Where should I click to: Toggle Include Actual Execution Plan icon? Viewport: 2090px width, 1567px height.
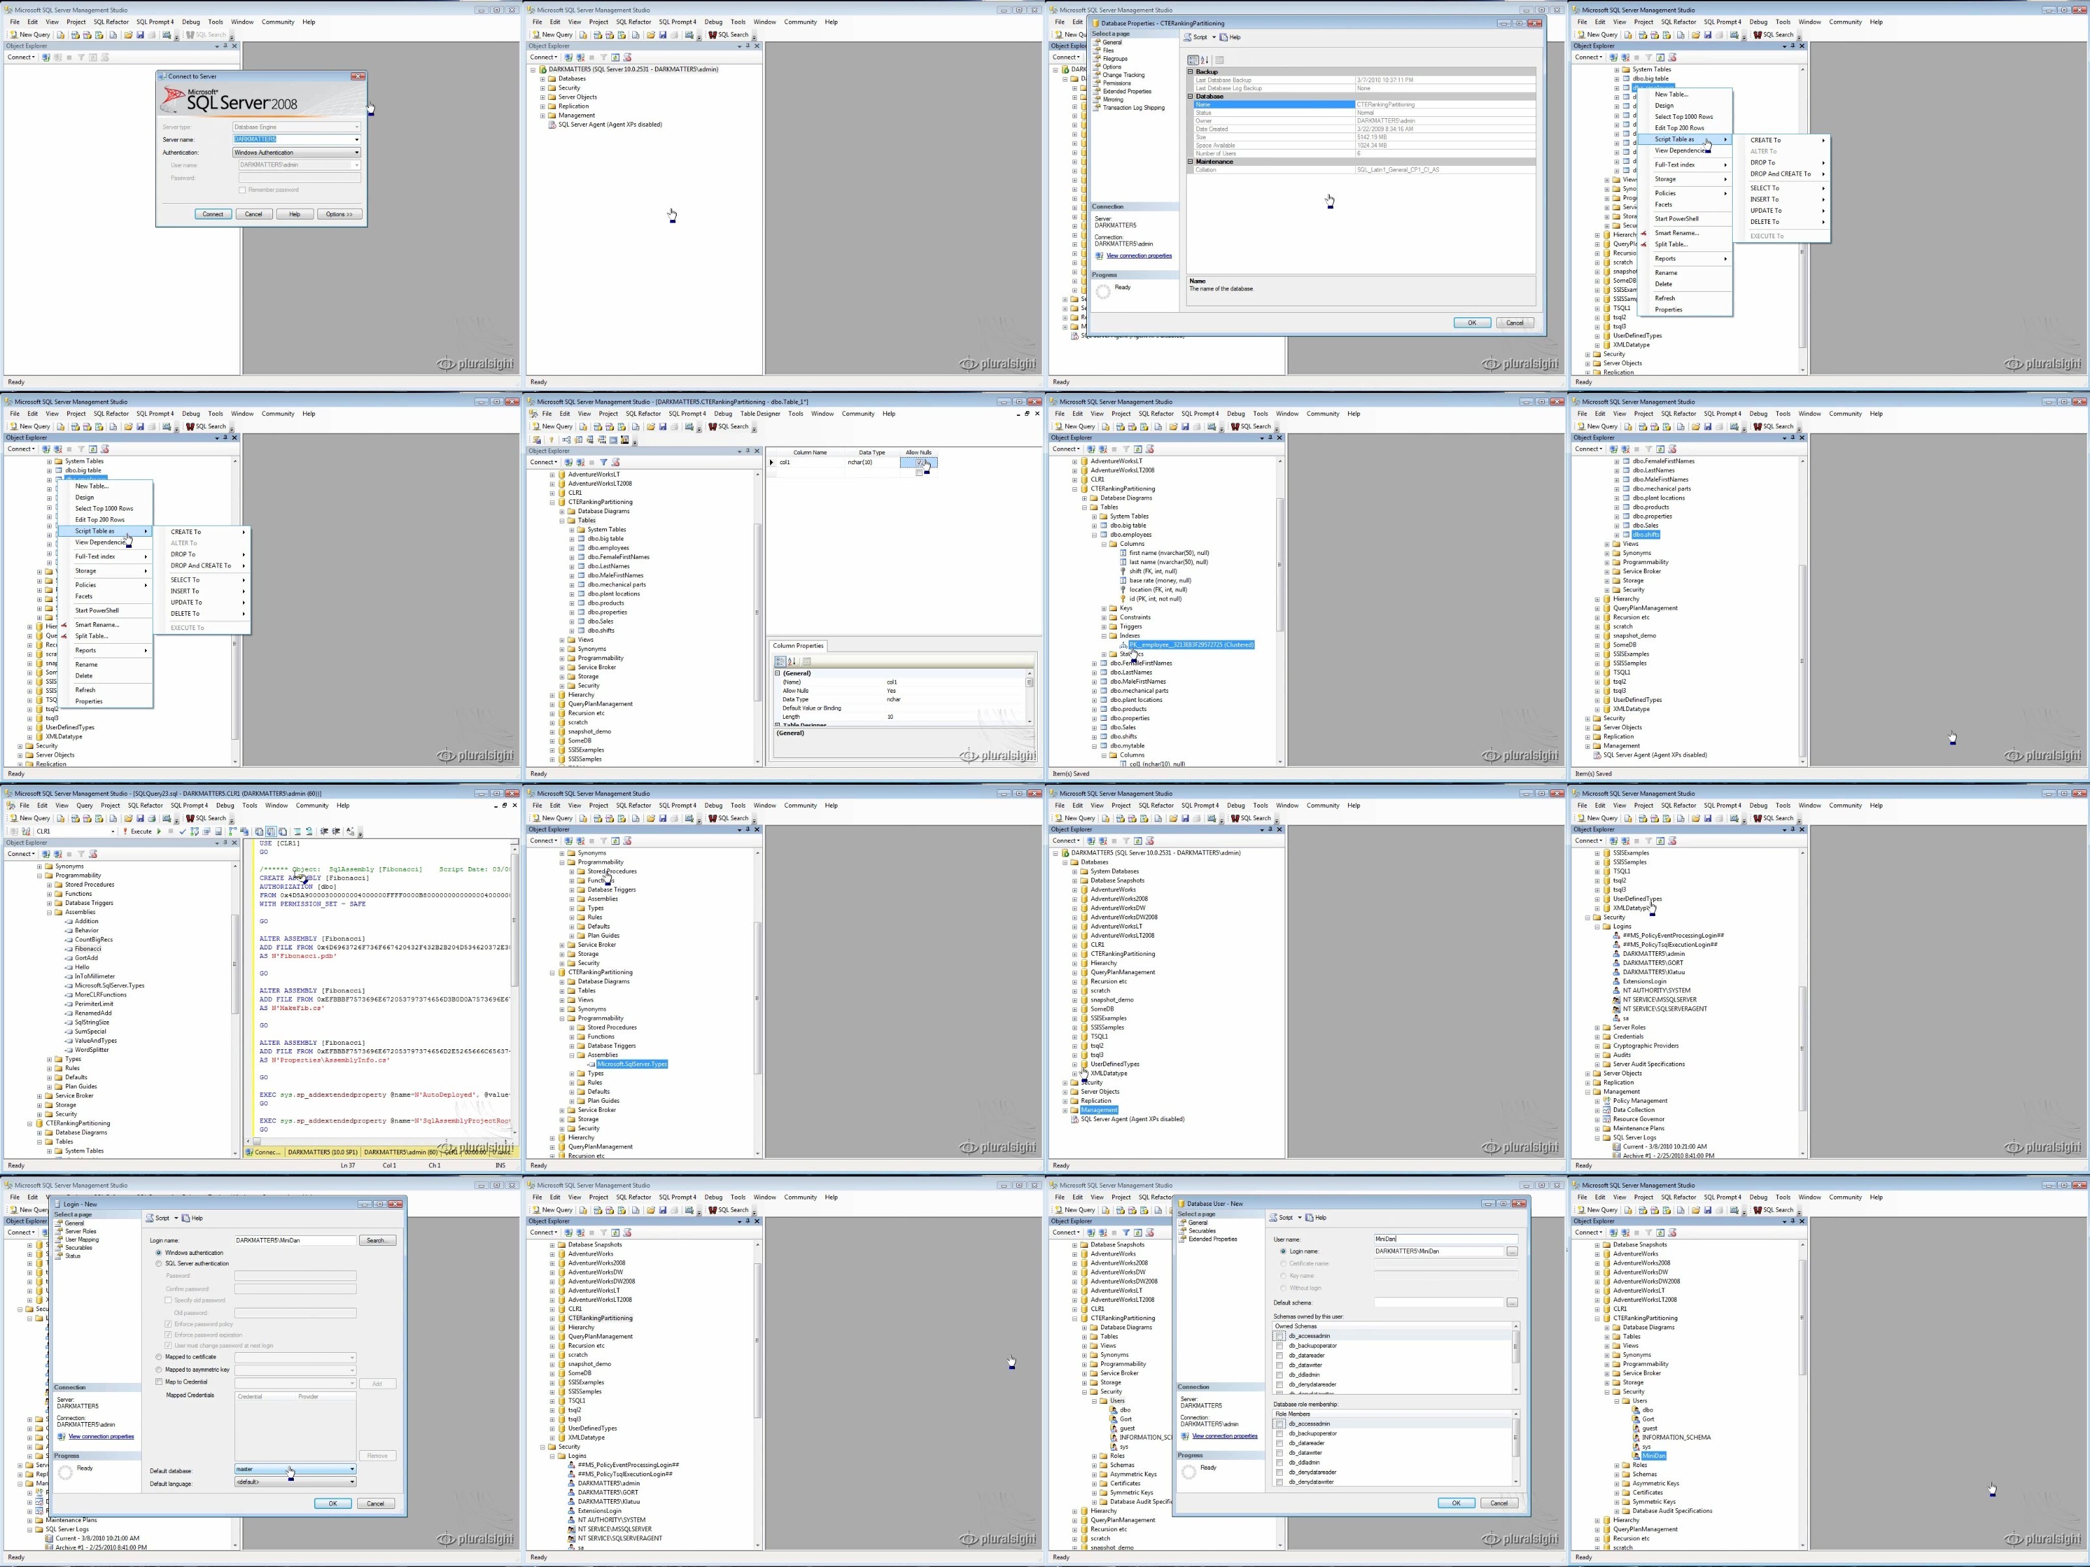pos(233,832)
